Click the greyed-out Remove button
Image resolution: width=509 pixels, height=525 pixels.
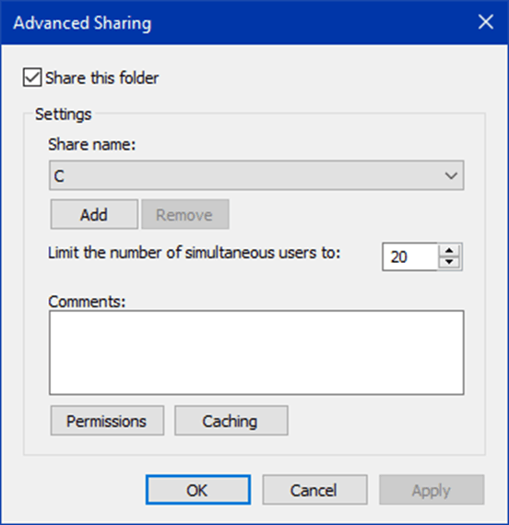click(x=185, y=215)
